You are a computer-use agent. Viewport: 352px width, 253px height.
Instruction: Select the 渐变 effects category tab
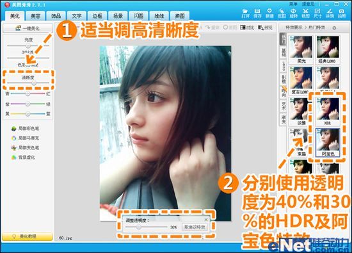(x=284, y=119)
